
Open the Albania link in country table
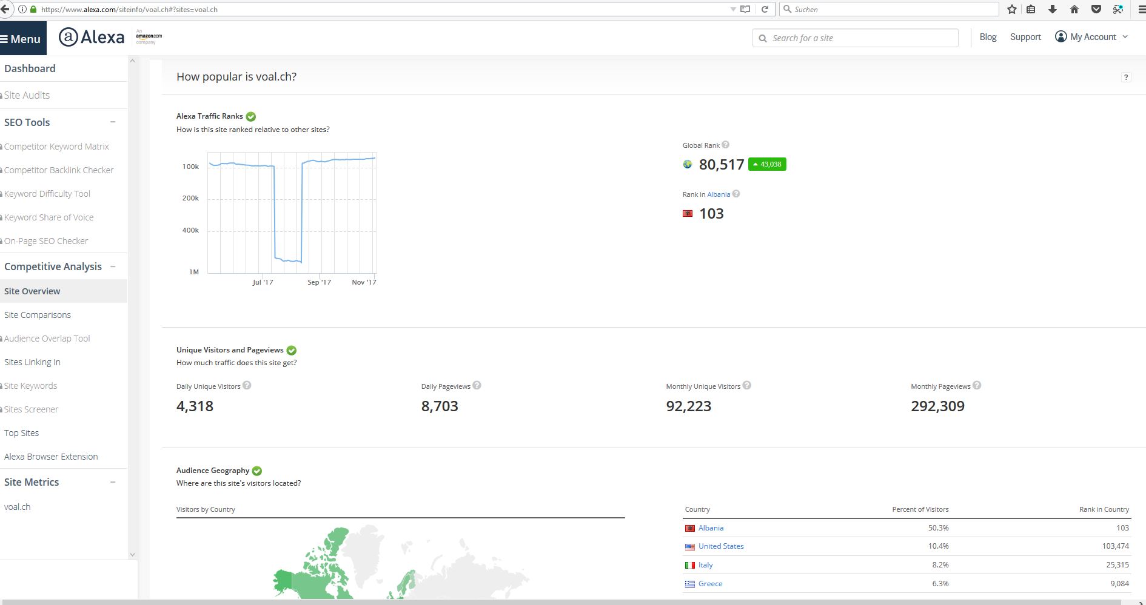711,528
